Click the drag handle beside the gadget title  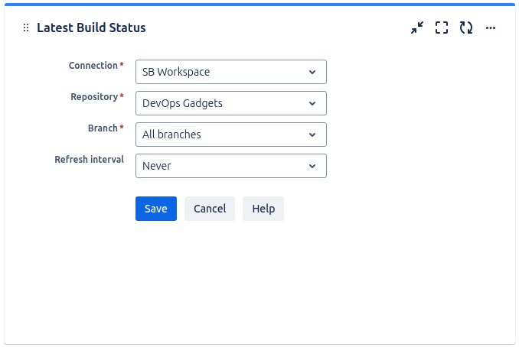[x=26, y=28]
